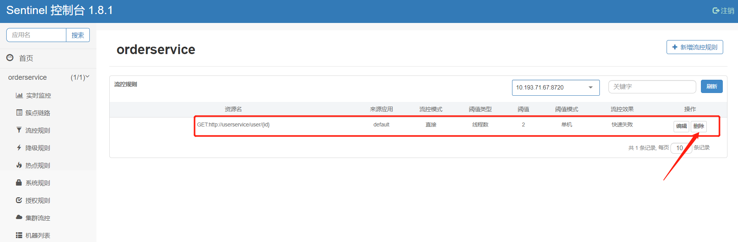This screenshot has width=738, height=242.
Task: Click the list icon for 簇点链路
Action: [19, 112]
